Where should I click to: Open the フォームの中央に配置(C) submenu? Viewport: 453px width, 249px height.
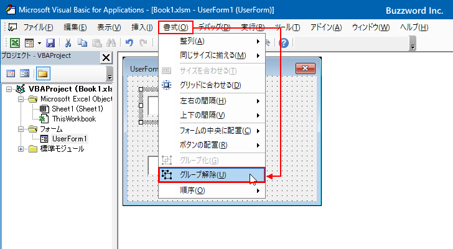coord(212,131)
